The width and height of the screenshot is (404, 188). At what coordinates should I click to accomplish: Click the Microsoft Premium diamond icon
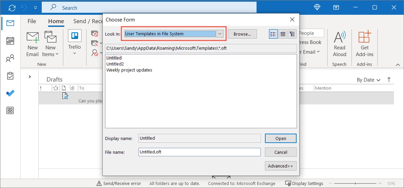click(x=317, y=7)
